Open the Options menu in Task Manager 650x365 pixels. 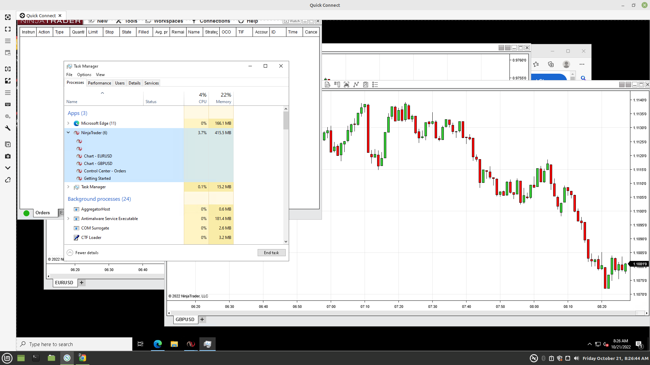[x=84, y=75]
